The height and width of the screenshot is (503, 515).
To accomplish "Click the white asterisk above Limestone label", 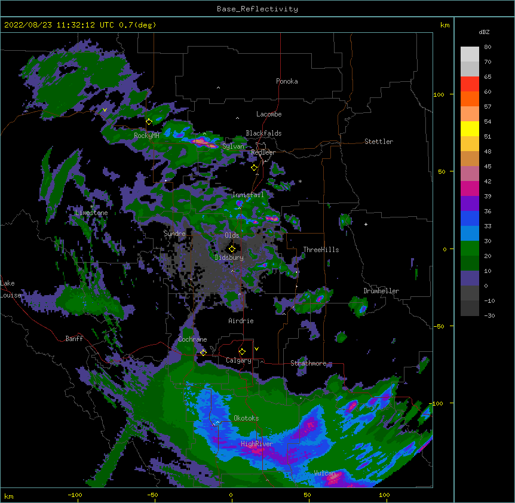I will (x=92, y=207).
